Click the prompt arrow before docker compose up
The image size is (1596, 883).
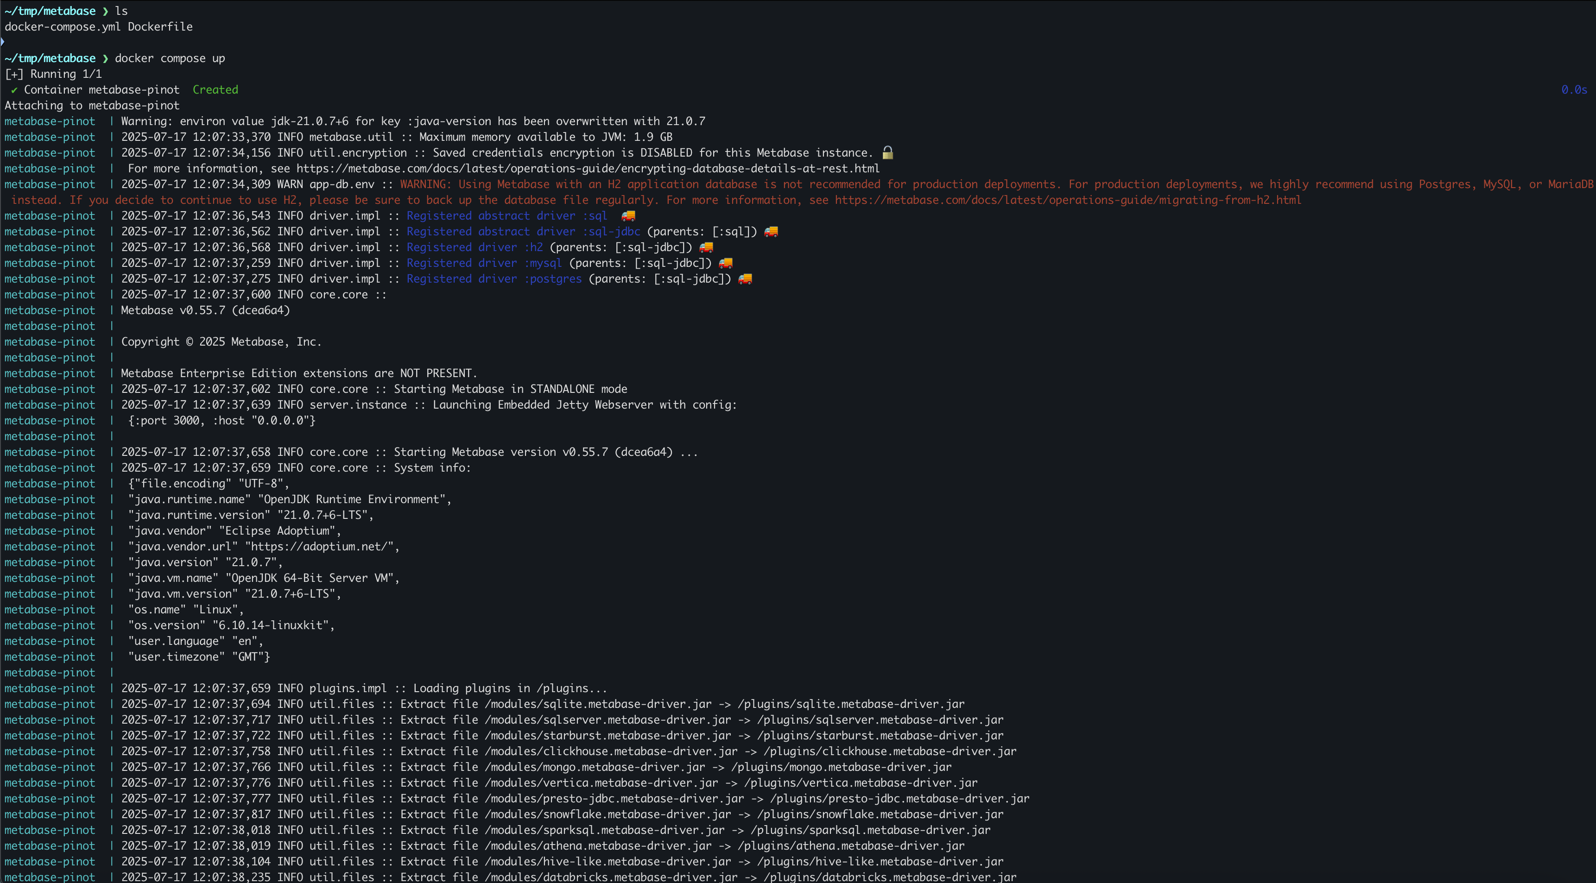click(x=105, y=58)
